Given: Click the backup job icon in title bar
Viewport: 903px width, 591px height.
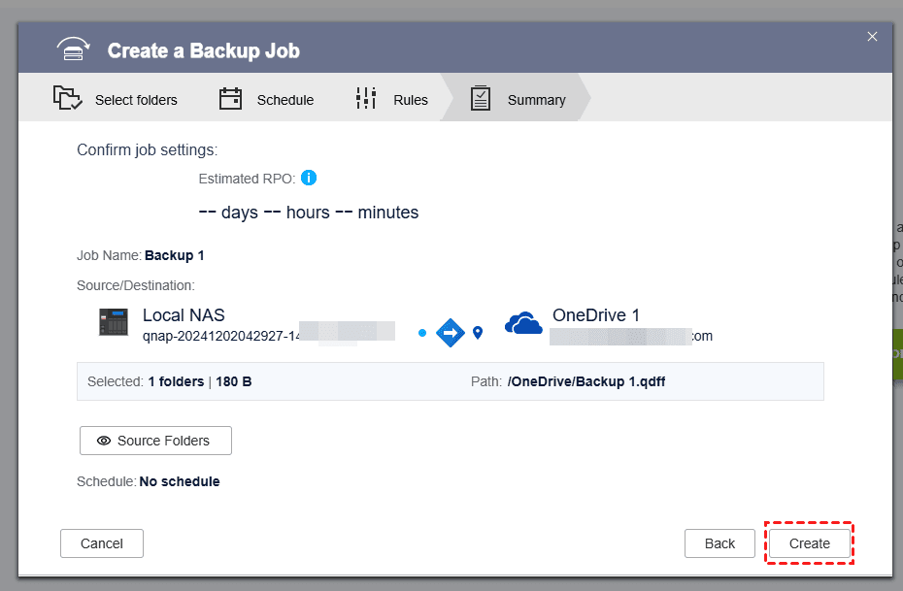Looking at the screenshot, I should pos(73,49).
